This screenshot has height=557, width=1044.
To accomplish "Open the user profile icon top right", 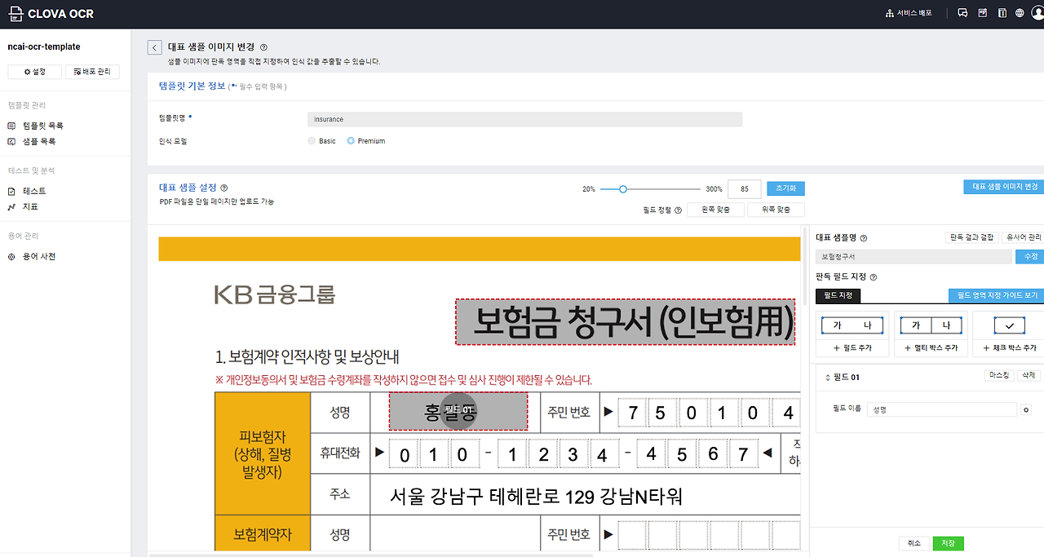I will pos(1036,14).
